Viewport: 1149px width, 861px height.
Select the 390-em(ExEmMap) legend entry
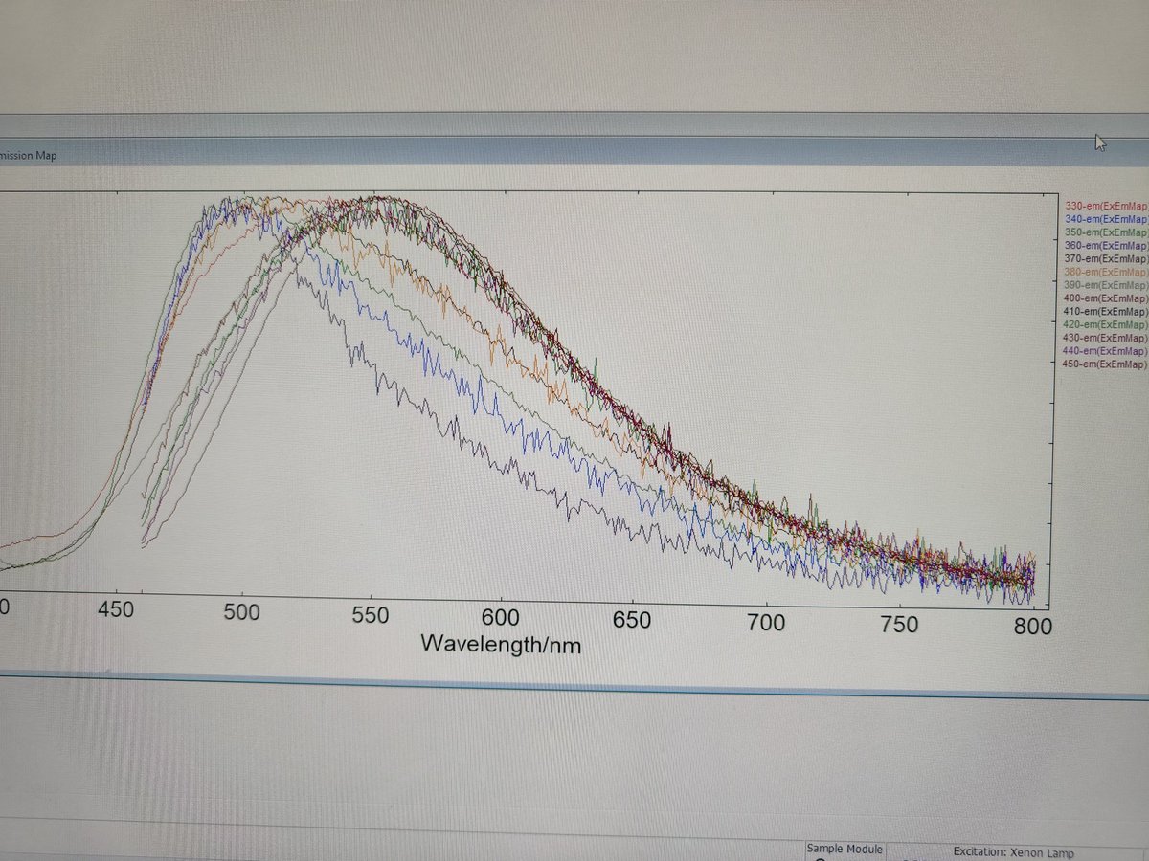pyautogui.click(x=1105, y=285)
